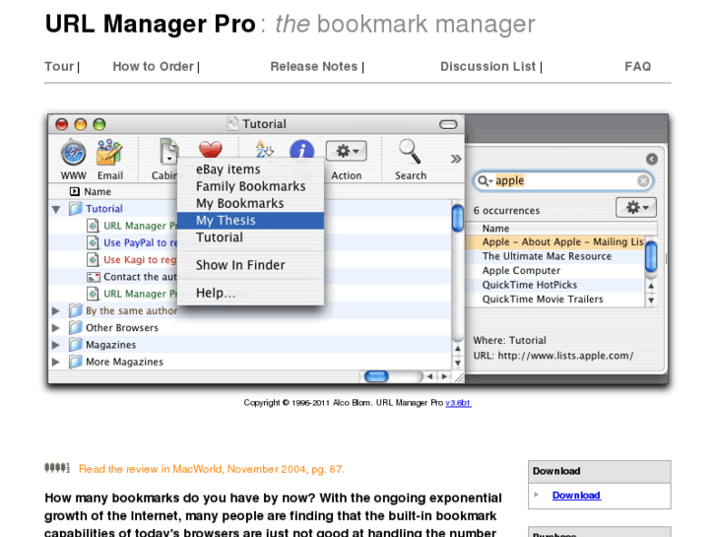The image size is (716, 537).
Task: Choose eBay items from the menu
Action: point(251,169)
